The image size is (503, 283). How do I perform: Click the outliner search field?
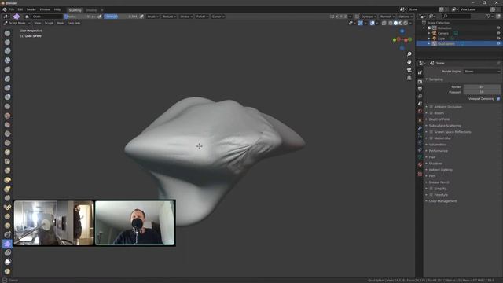click(x=456, y=16)
